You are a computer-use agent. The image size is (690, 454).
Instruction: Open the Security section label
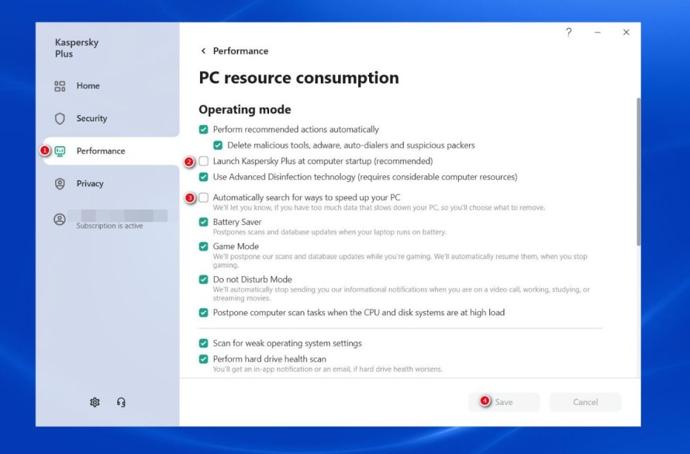(x=92, y=119)
